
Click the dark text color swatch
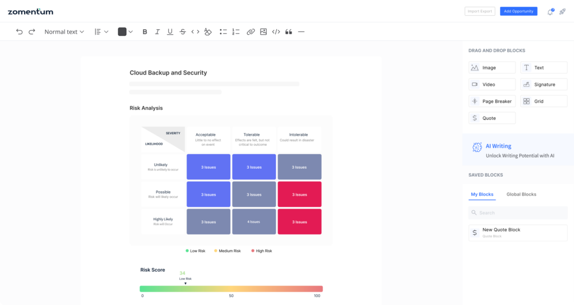coord(122,32)
